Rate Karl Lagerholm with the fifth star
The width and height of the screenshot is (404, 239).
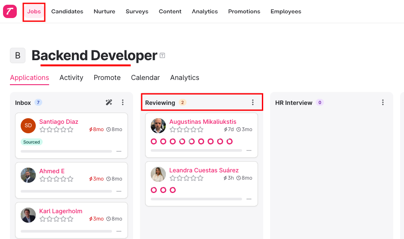point(70,219)
